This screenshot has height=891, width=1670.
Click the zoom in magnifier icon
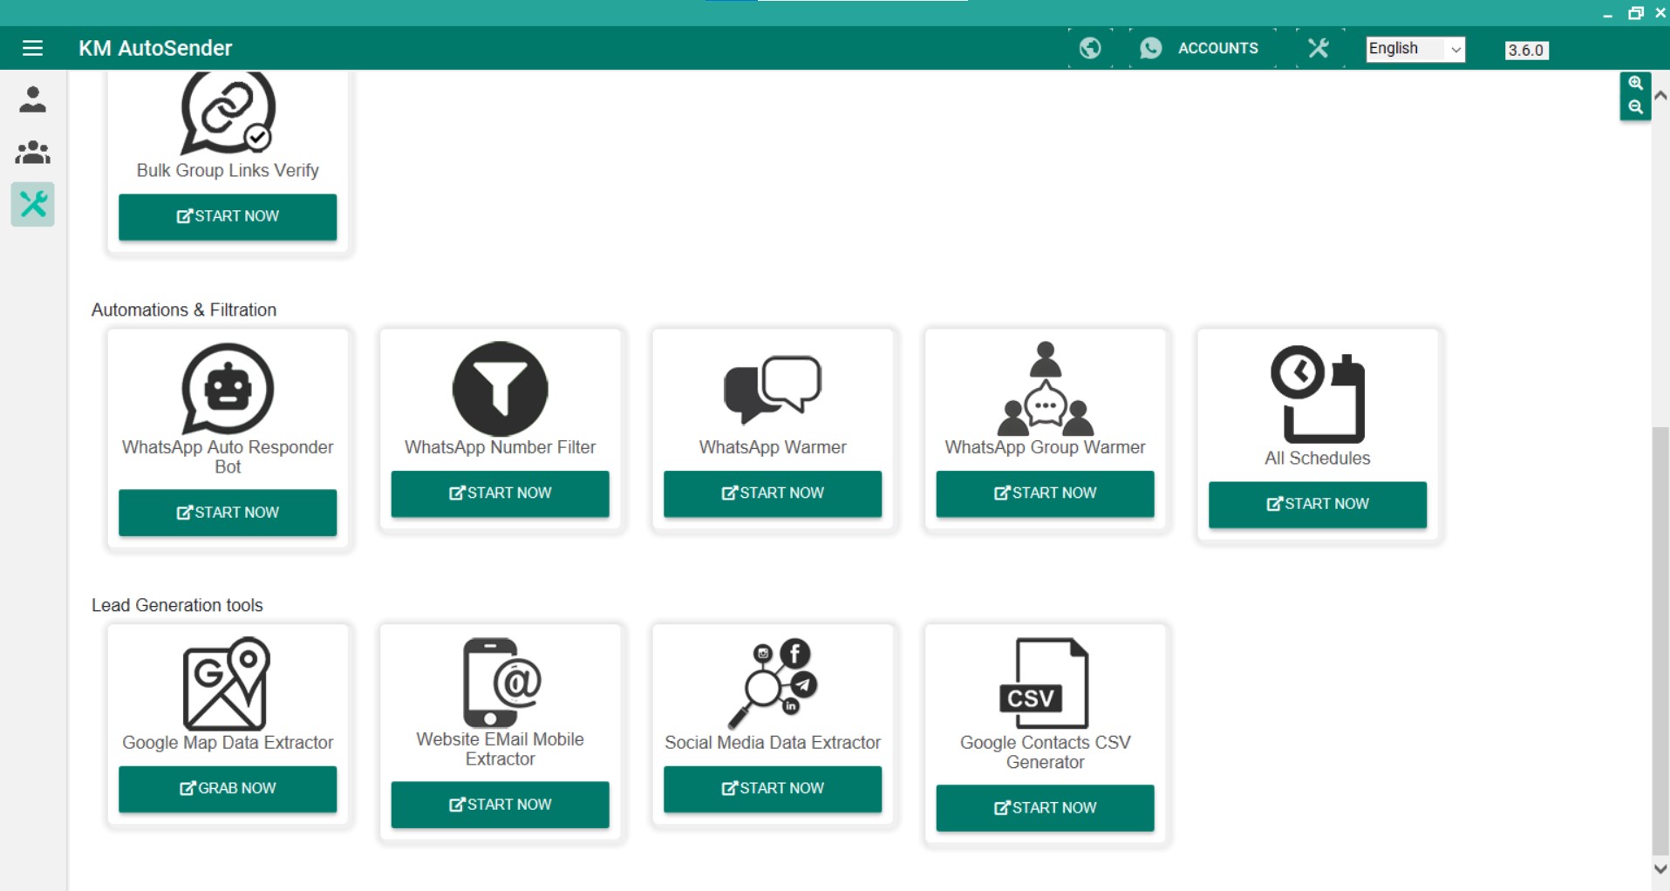pyautogui.click(x=1635, y=84)
